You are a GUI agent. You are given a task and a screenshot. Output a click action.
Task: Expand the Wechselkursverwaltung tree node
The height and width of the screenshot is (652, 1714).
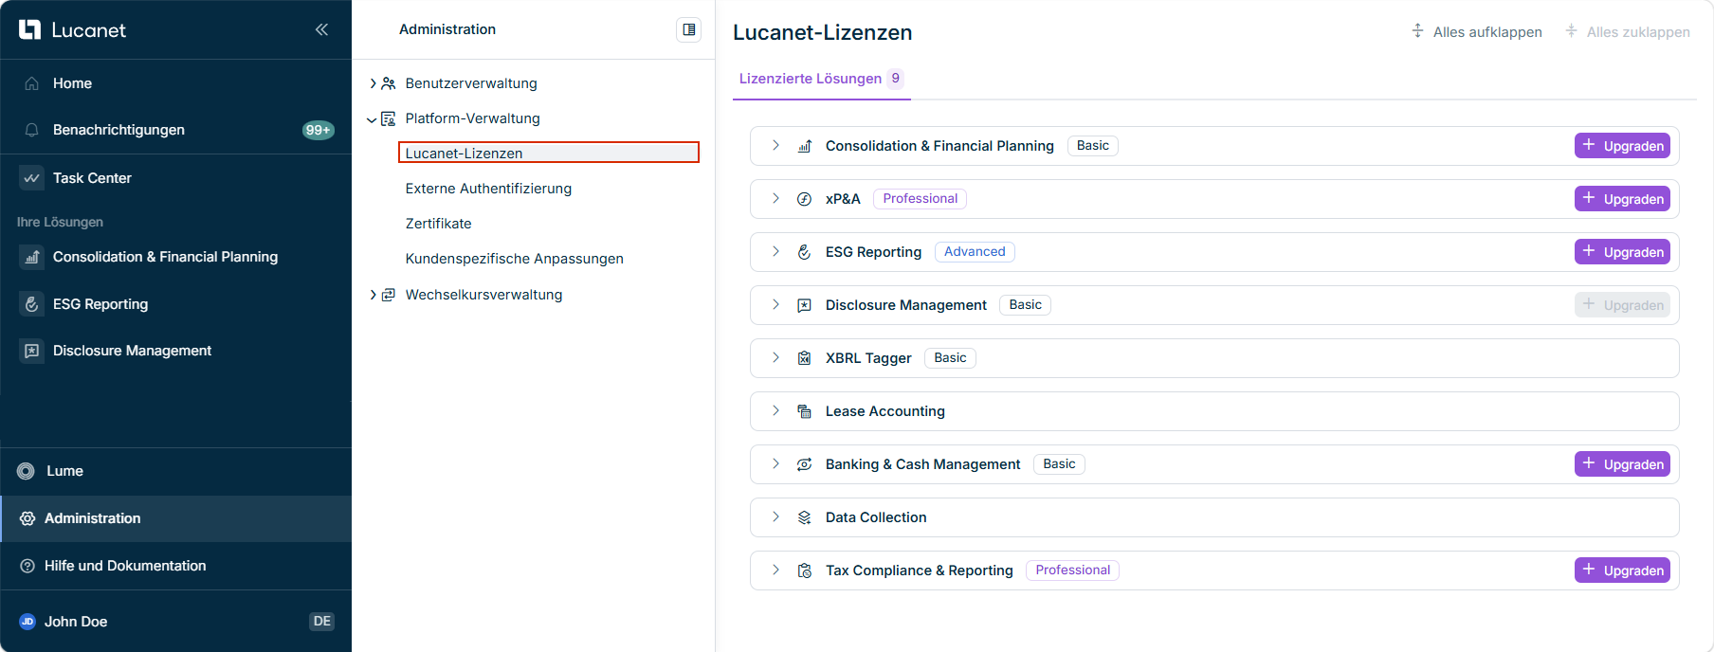click(373, 295)
